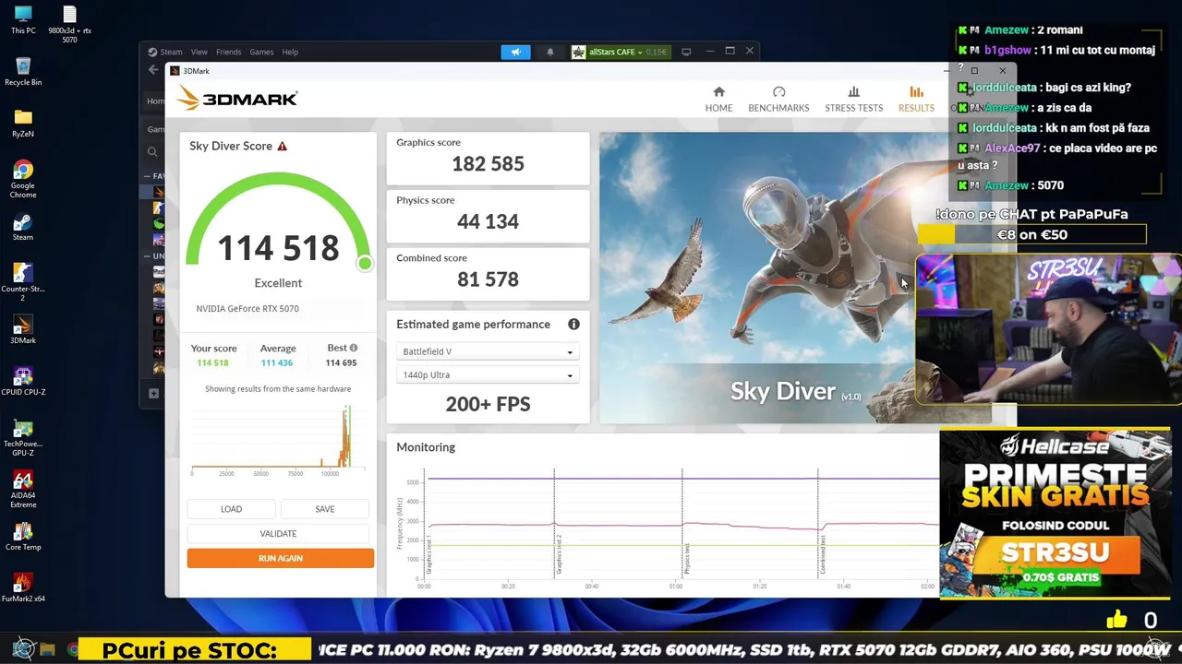Image resolution: width=1182 pixels, height=664 pixels.
Task: Click the NVIDIA GeForce RTX 5070 label
Action: click(247, 309)
